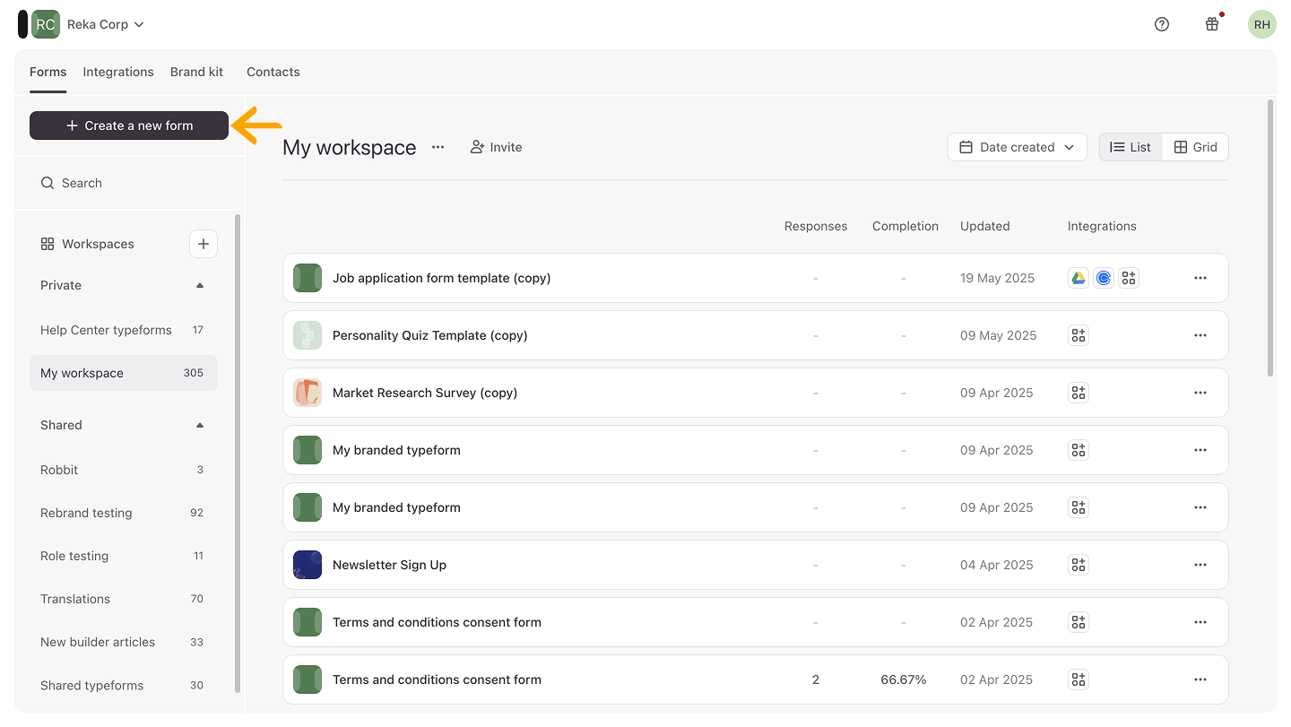This screenshot has width=1291, height=727.
Task: Select the New builder articles workspace
Action: 124,642
